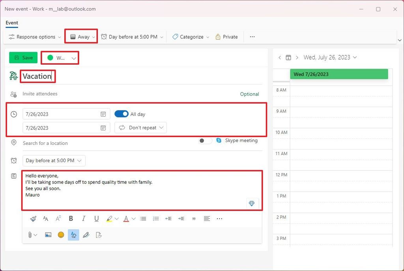This screenshot has height=271, width=404.
Task: Open the blockquote formatting option
Action: tap(194, 219)
